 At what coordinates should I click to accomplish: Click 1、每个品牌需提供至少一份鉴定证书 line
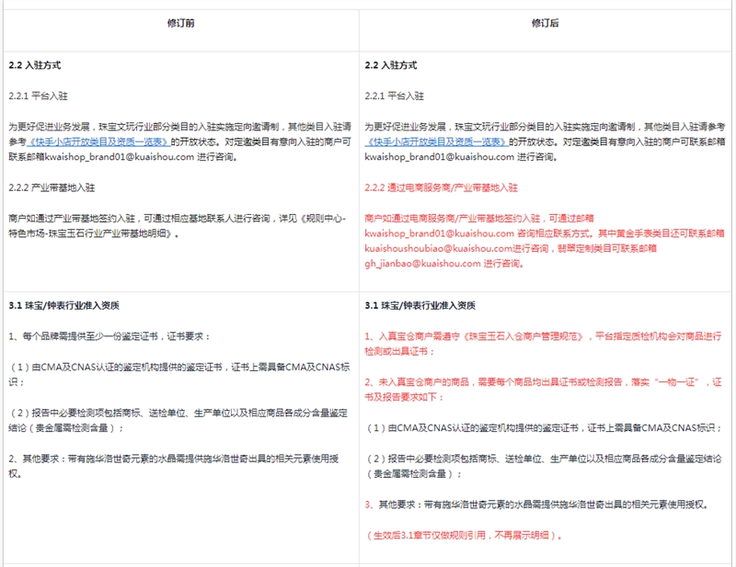tap(110, 337)
